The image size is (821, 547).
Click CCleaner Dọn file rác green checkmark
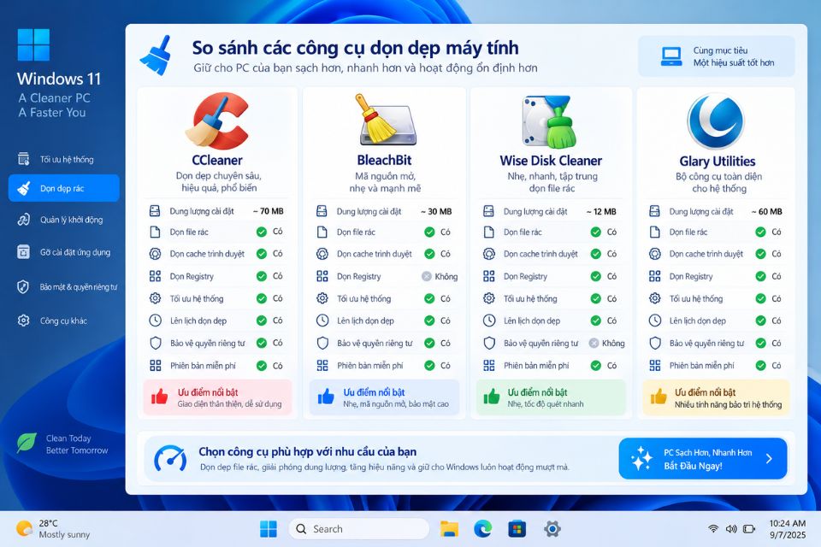point(262,232)
